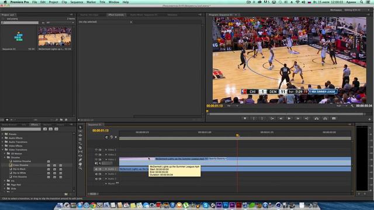This screenshot has height=210, width=374.
Task: Select the Razor tool
Action: point(81,148)
